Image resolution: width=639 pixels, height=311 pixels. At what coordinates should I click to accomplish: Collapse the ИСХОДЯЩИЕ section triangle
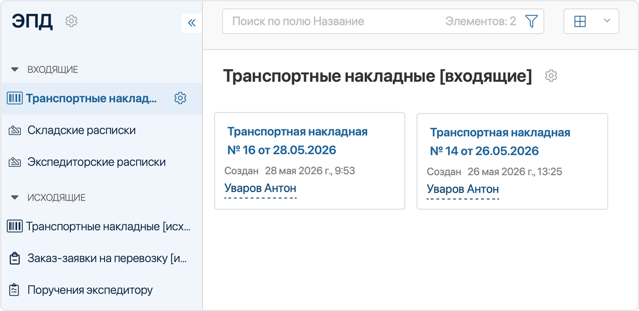coord(15,198)
